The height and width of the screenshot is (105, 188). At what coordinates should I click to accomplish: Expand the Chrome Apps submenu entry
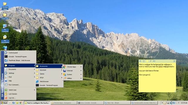point(73,67)
